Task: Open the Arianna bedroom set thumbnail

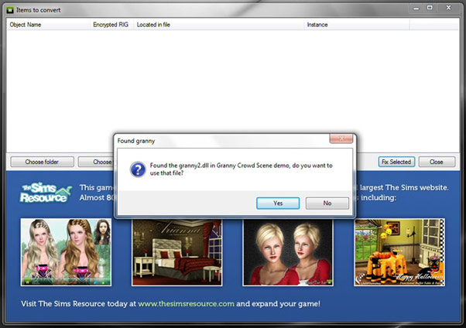Action: pyautogui.click(x=176, y=252)
